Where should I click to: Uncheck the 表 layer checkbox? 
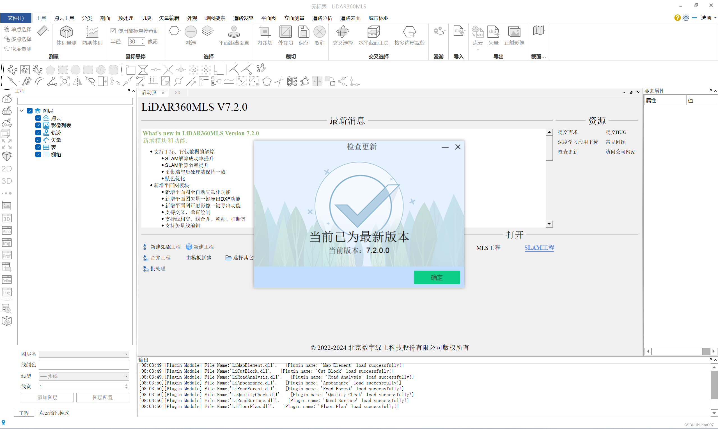coord(38,147)
